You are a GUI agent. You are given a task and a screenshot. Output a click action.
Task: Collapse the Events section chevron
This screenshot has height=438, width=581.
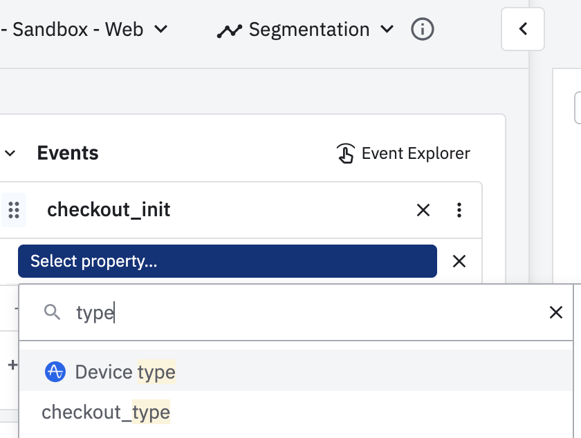click(x=10, y=153)
